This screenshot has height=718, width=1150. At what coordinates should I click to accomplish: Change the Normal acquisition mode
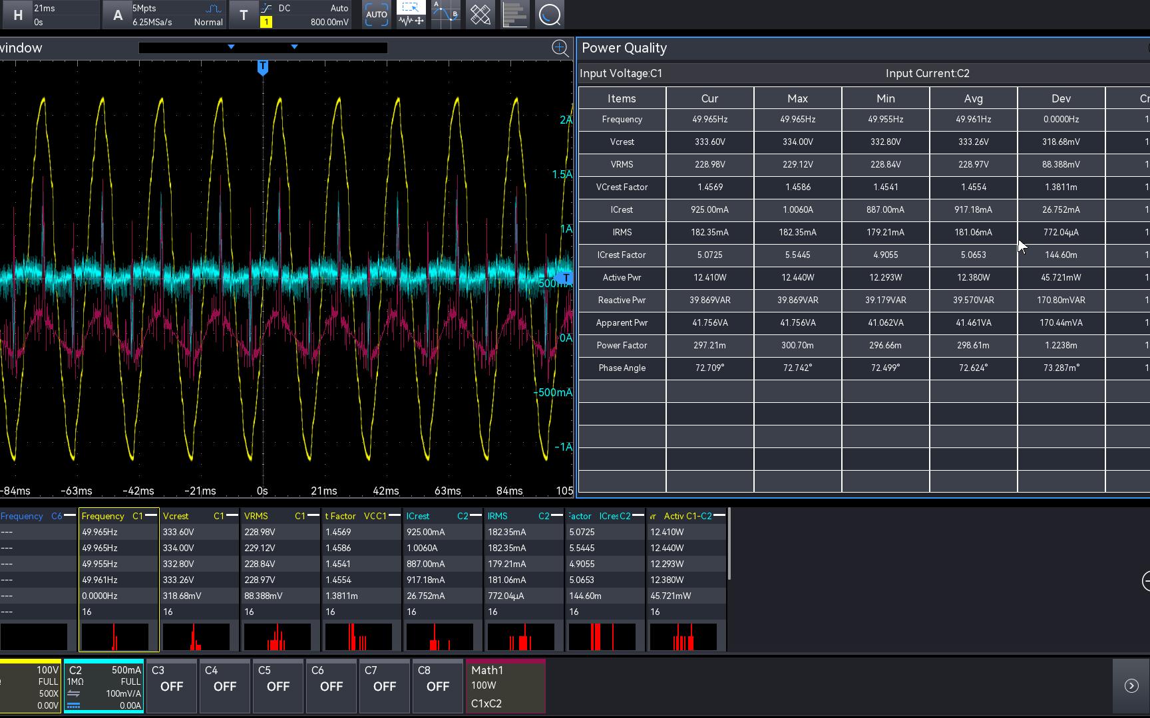(208, 22)
